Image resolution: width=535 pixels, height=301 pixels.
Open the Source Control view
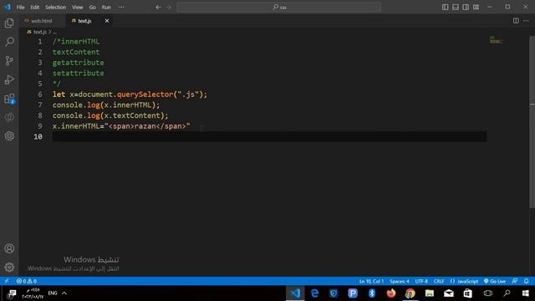[x=9, y=61]
